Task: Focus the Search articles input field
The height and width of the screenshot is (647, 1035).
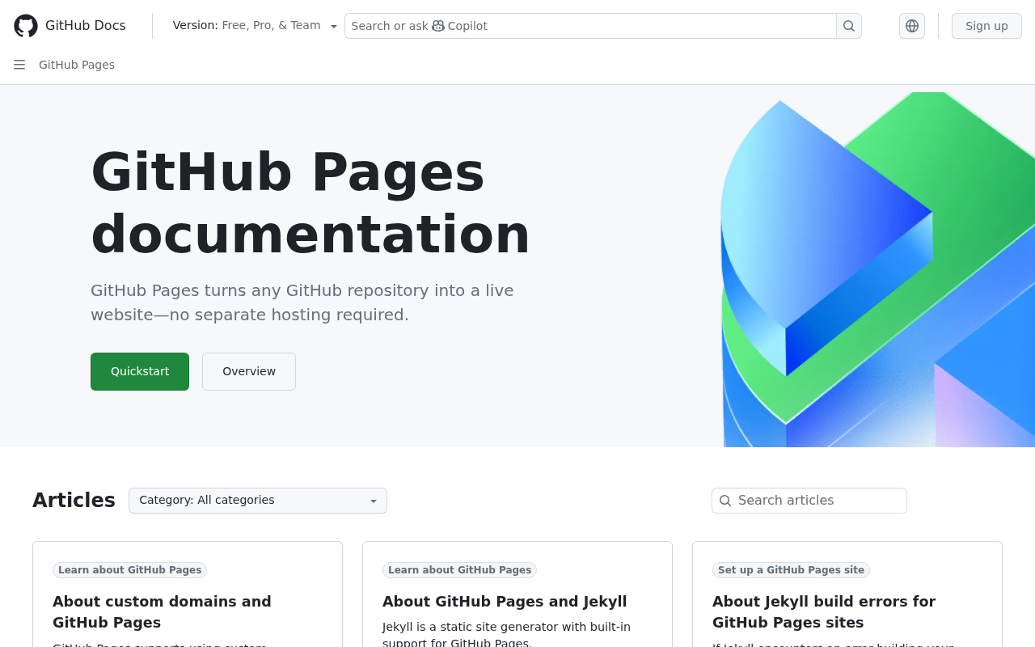Action: click(x=809, y=501)
